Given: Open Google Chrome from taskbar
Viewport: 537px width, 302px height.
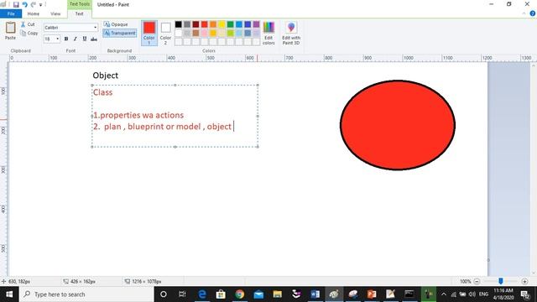Looking at the screenshot, I should (240, 294).
